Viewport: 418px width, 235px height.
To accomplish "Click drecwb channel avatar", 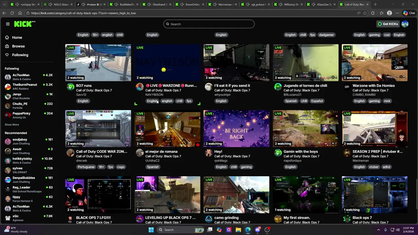I will point(70,153).
